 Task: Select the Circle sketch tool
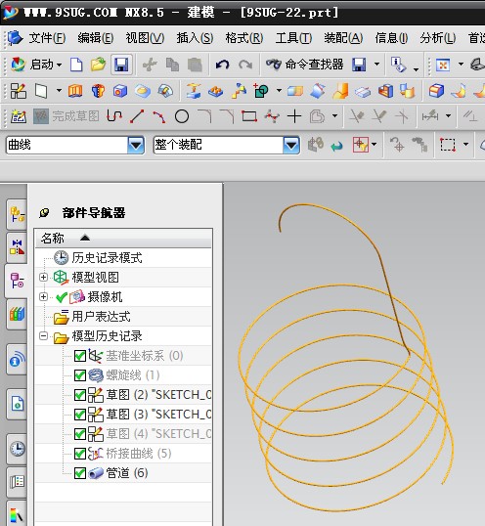click(182, 116)
